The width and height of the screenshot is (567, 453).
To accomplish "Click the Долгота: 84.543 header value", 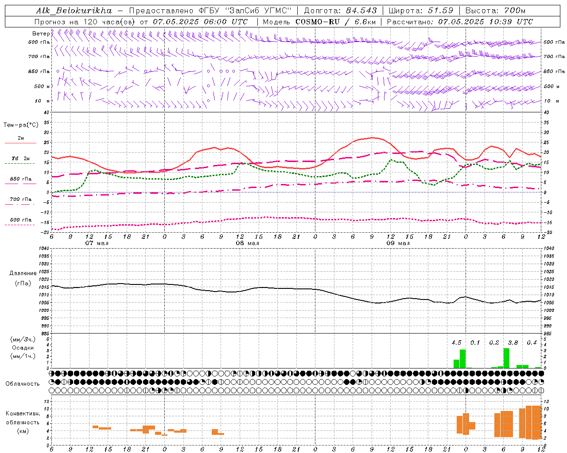I will click(x=340, y=11).
